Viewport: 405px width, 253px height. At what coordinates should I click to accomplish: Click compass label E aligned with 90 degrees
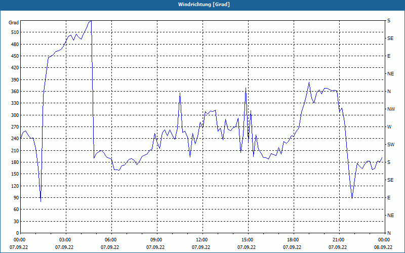(x=389, y=198)
